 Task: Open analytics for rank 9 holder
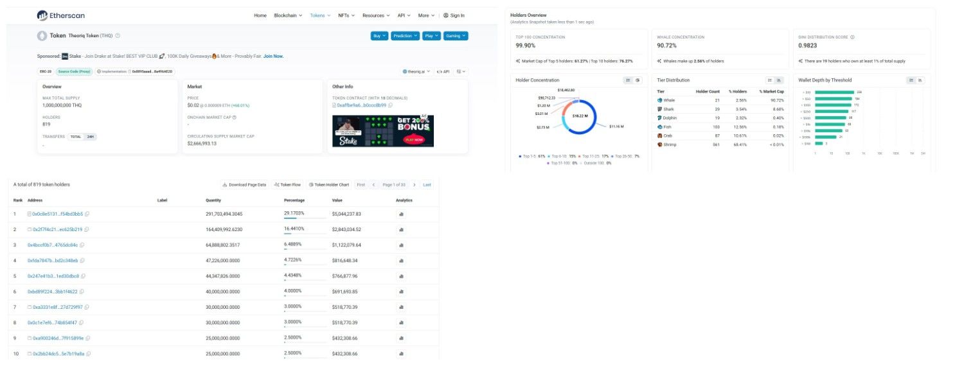pyautogui.click(x=402, y=338)
